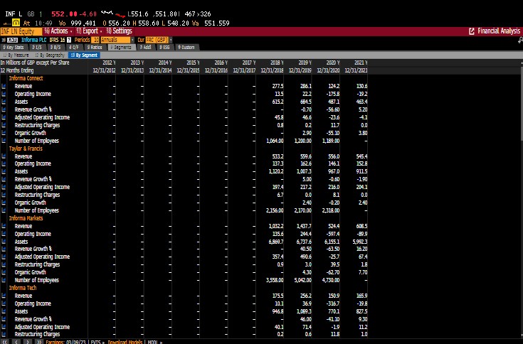This screenshot has width=523, height=344.
Task: Switch to the Addl tab
Action: click(x=146, y=48)
